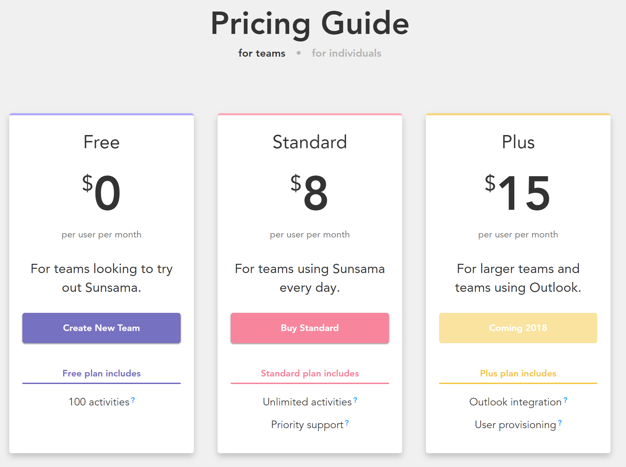Click the Plus plan title
The image size is (626, 467).
point(518,142)
